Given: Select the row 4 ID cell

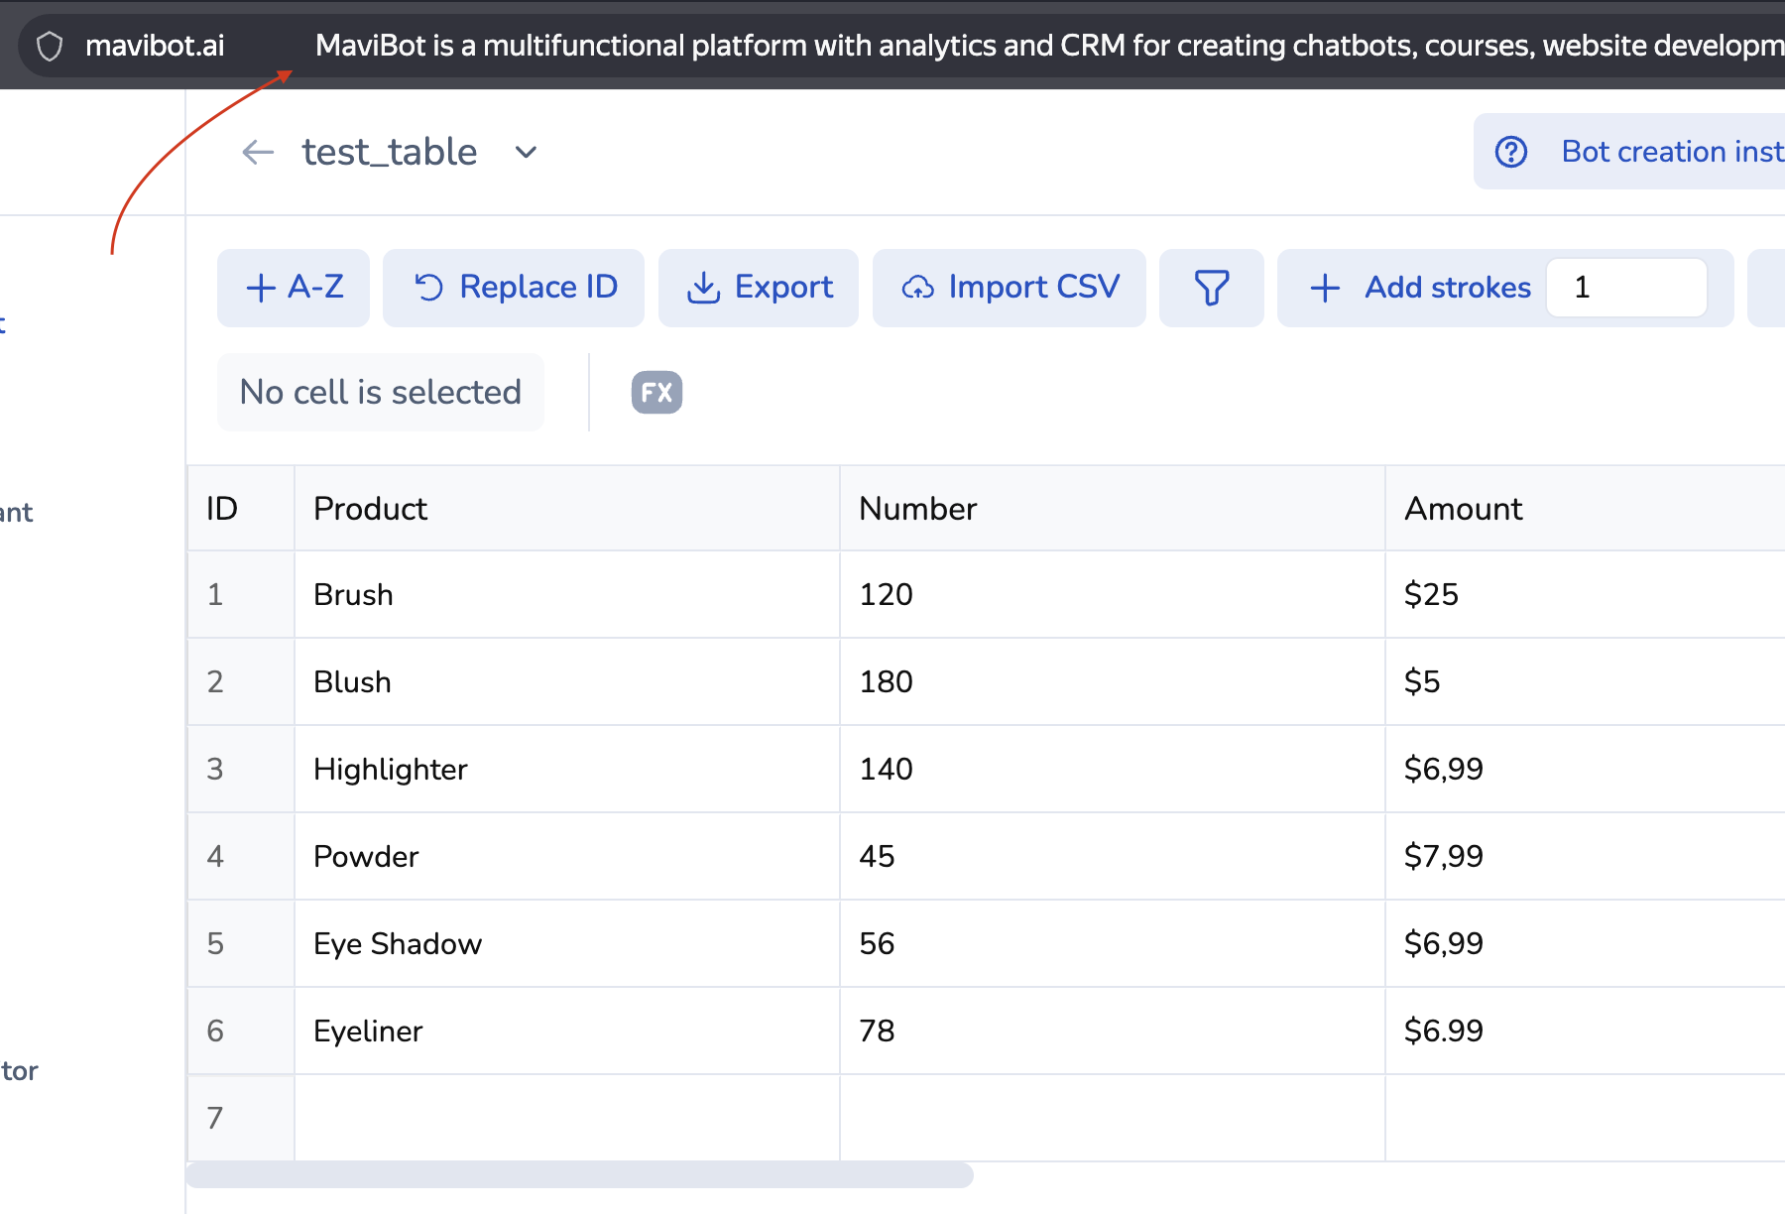Looking at the screenshot, I should (x=241, y=856).
